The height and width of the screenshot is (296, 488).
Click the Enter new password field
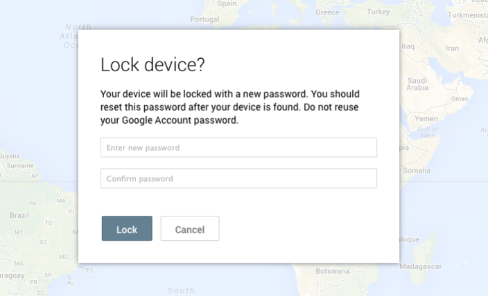[238, 147]
